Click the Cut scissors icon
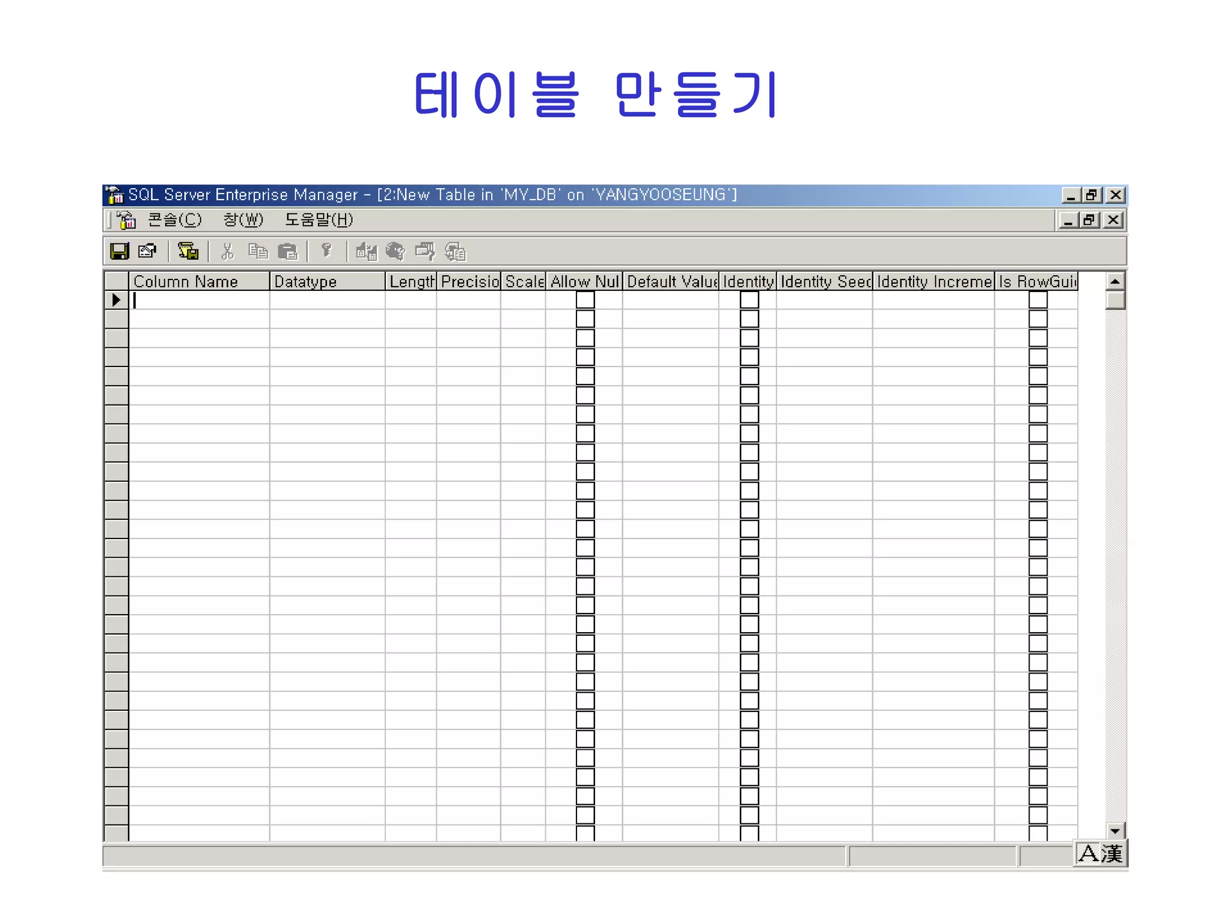Image resolution: width=1231 pixels, height=923 pixels. (227, 251)
